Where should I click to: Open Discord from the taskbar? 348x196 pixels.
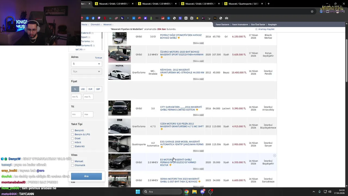point(202,192)
